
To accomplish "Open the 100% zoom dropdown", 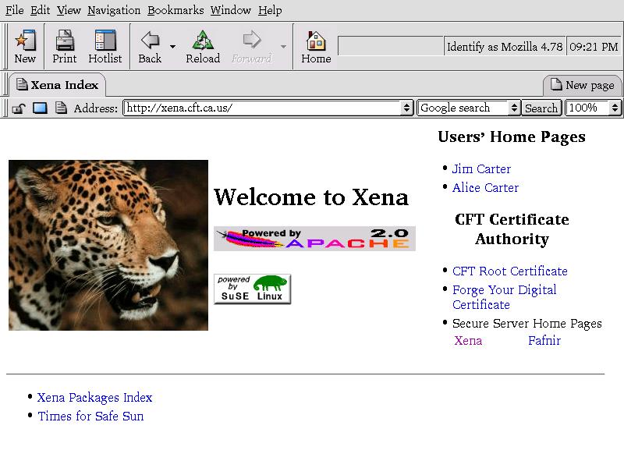I will point(615,108).
